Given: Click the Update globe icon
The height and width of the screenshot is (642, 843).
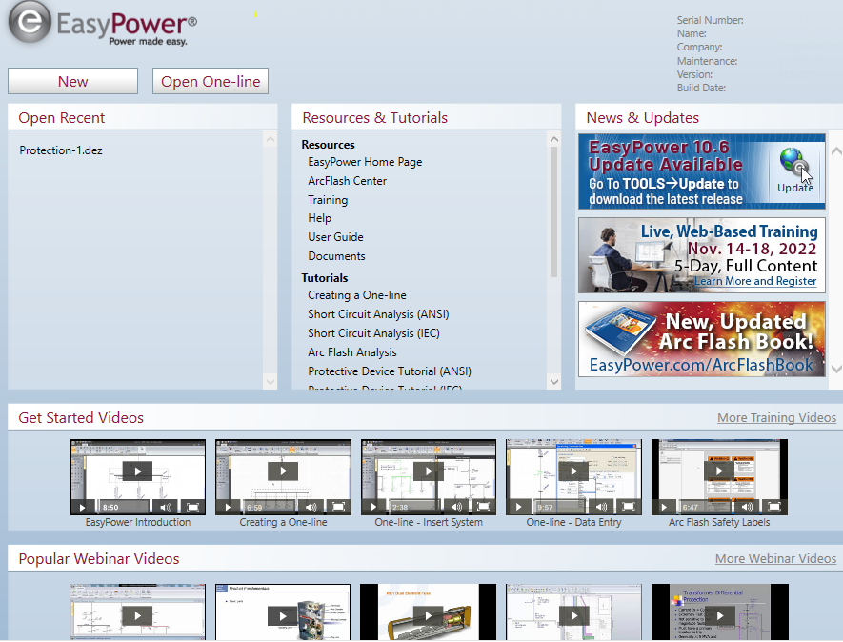Looking at the screenshot, I should pyautogui.click(x=794, y=163).
